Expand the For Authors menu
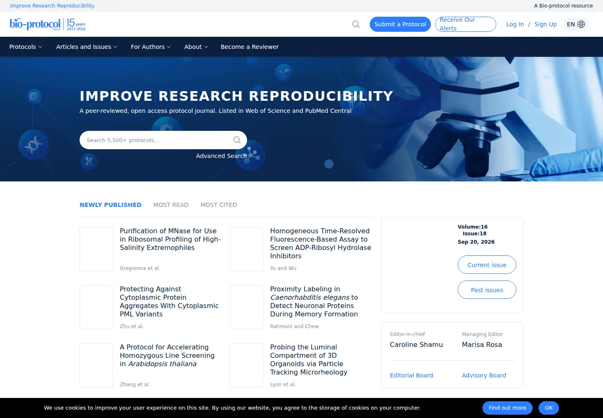 (x=151, y=47)
